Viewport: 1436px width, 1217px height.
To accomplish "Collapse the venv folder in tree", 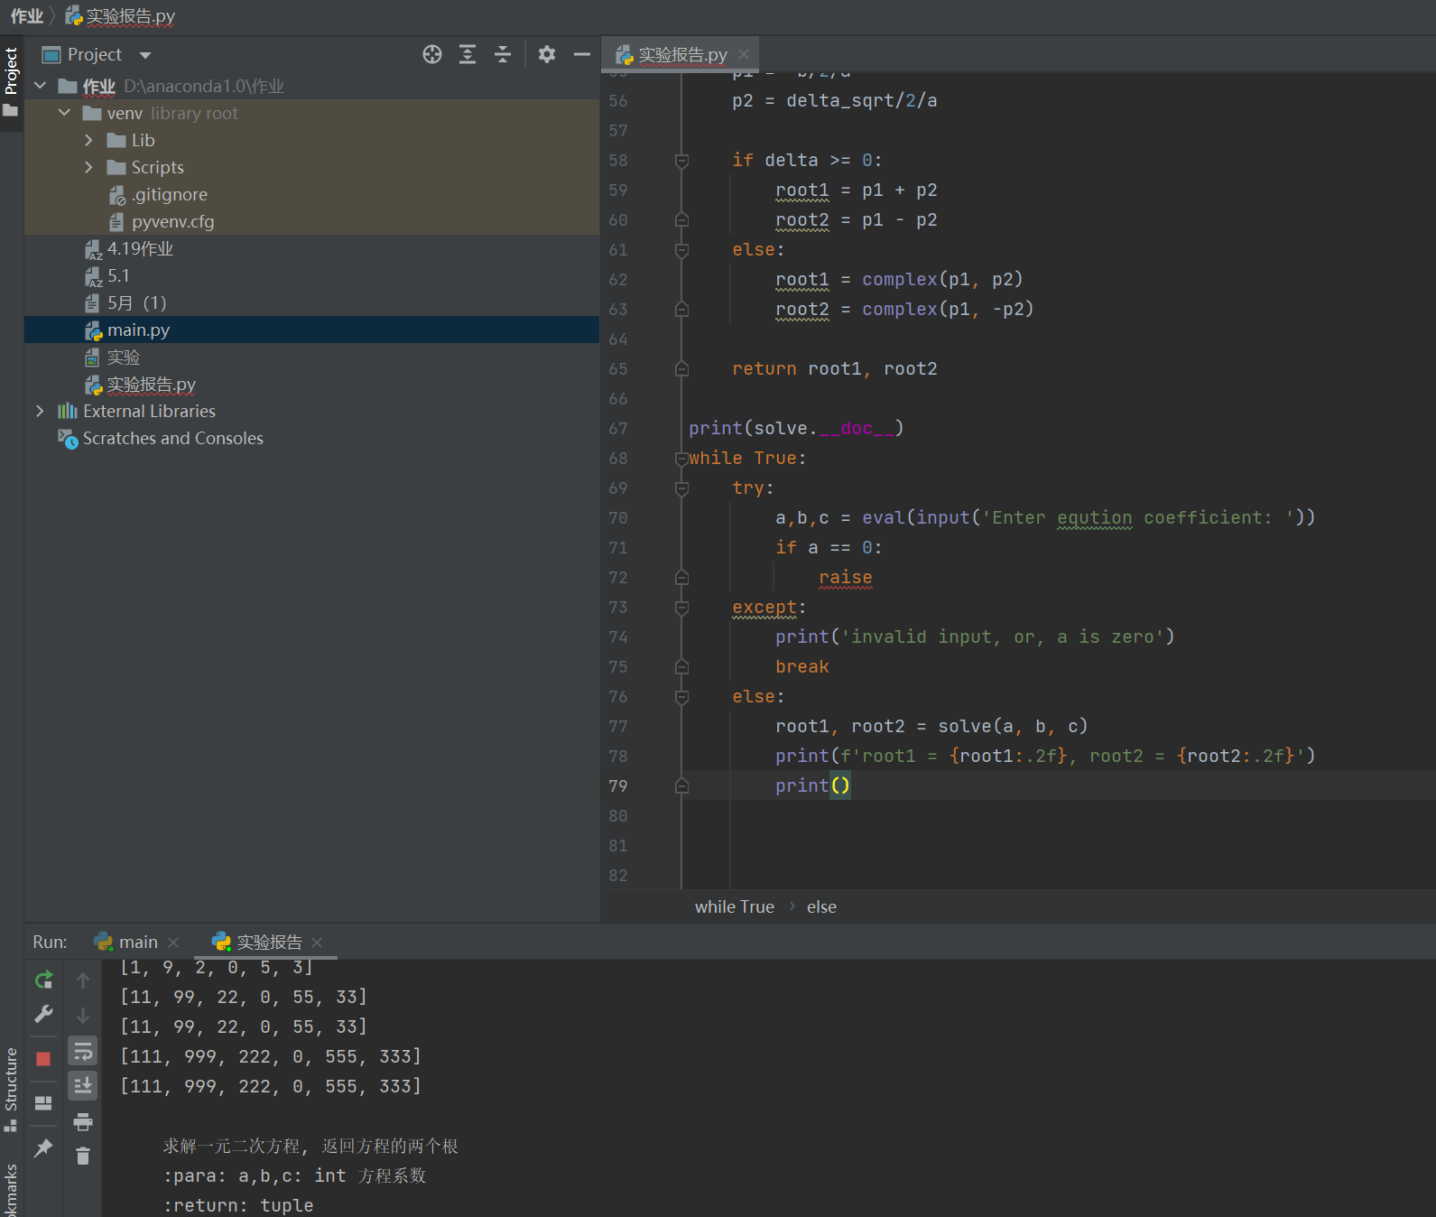I will click(x=64, y=113).
